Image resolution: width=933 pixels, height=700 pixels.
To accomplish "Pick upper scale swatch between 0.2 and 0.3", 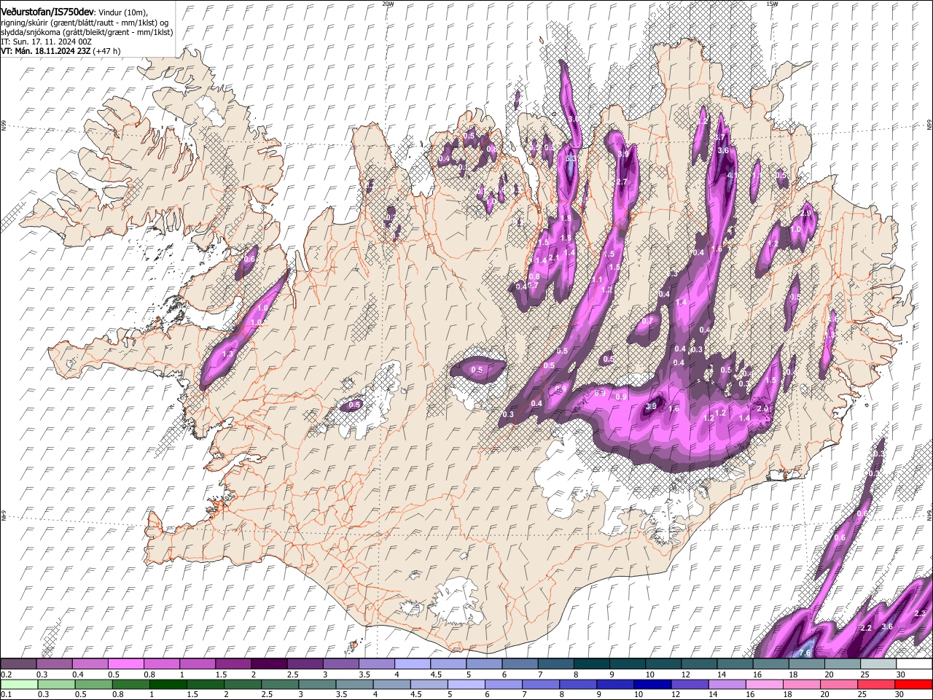I will click(18, 664).
